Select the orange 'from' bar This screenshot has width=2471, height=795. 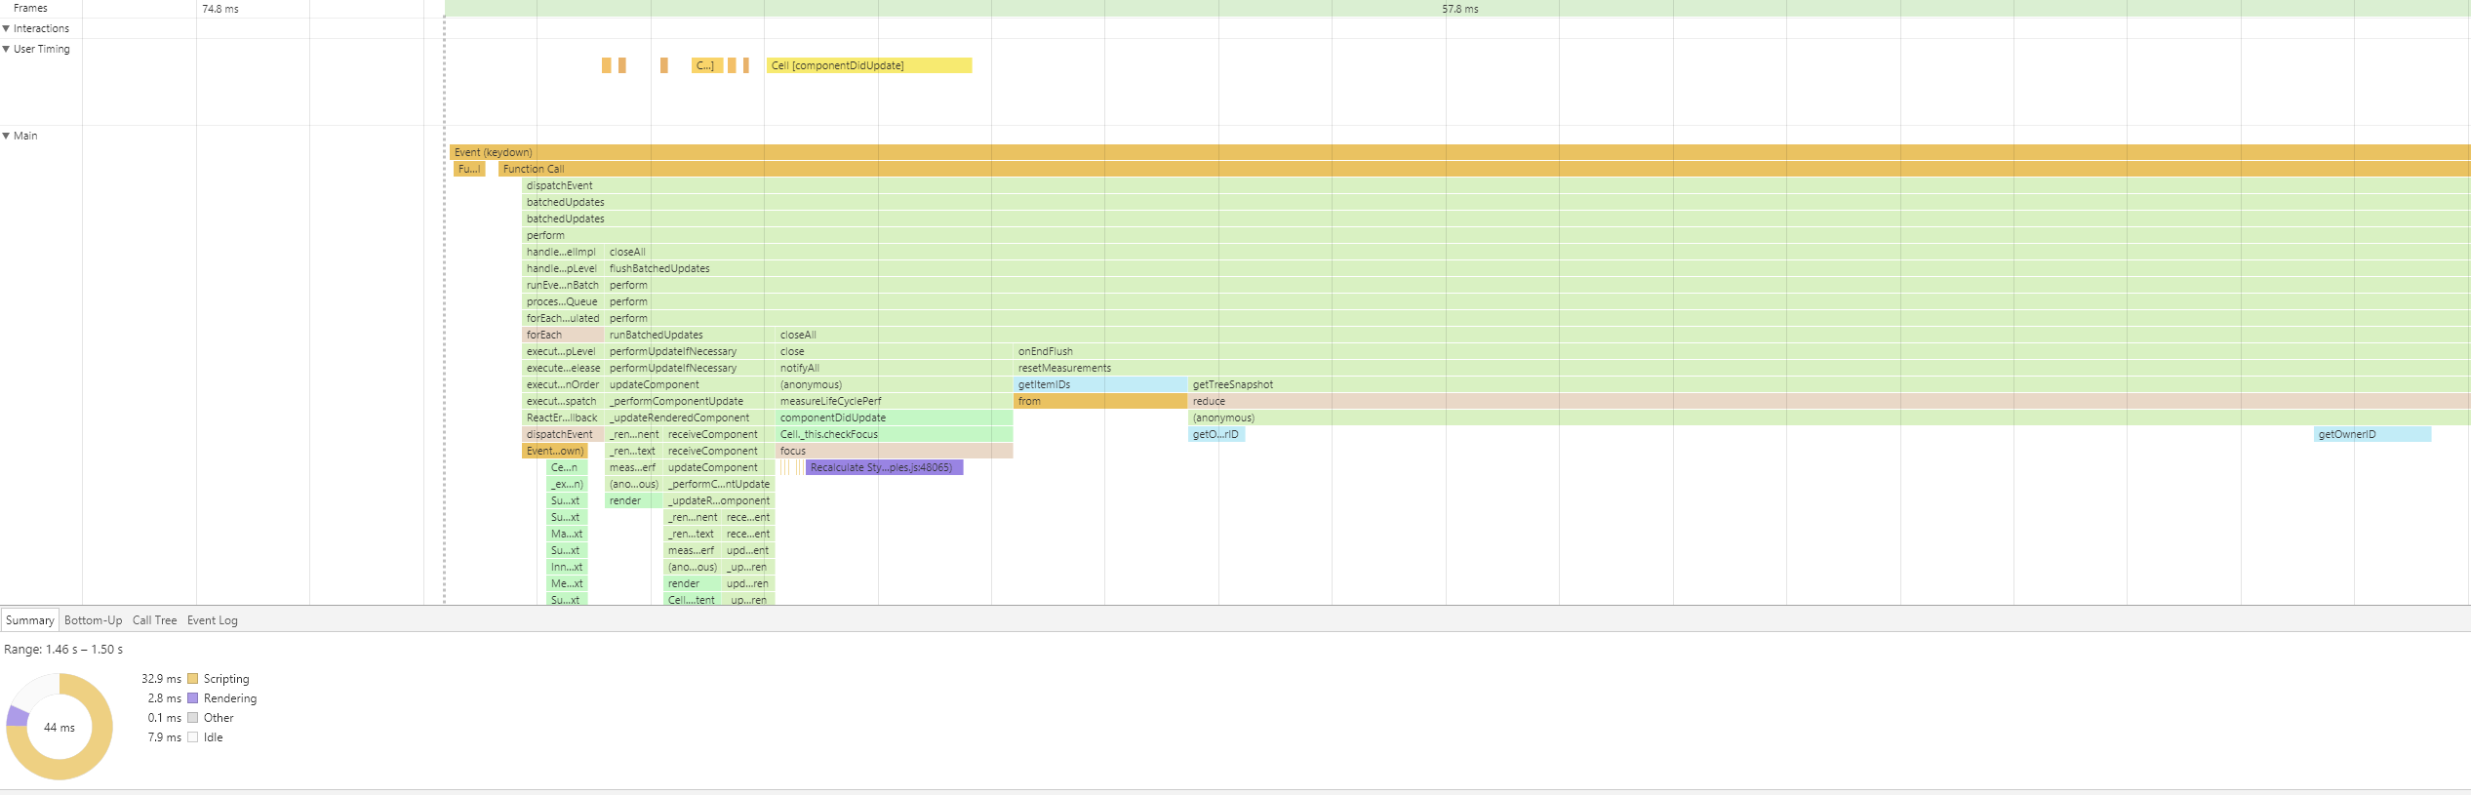[1100, 401]
